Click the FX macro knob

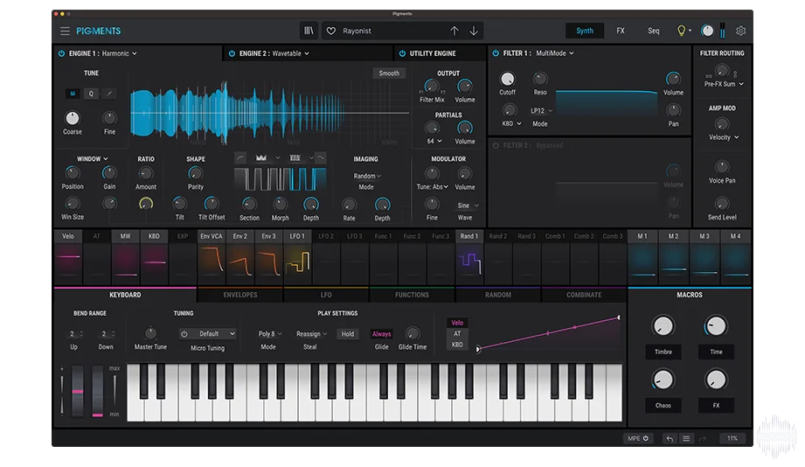716,380
